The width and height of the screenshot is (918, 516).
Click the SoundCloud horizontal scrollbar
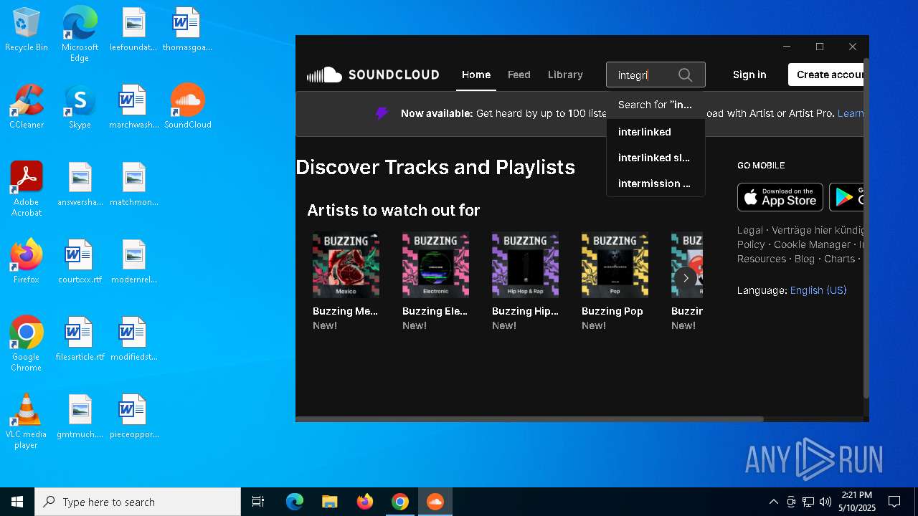tap(529, 419)
